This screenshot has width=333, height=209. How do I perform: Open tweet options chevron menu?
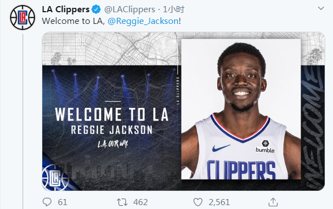pyautogui.click(x=321, y=8)
